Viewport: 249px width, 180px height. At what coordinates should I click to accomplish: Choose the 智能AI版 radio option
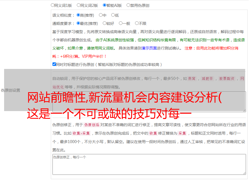click(104, 5)
